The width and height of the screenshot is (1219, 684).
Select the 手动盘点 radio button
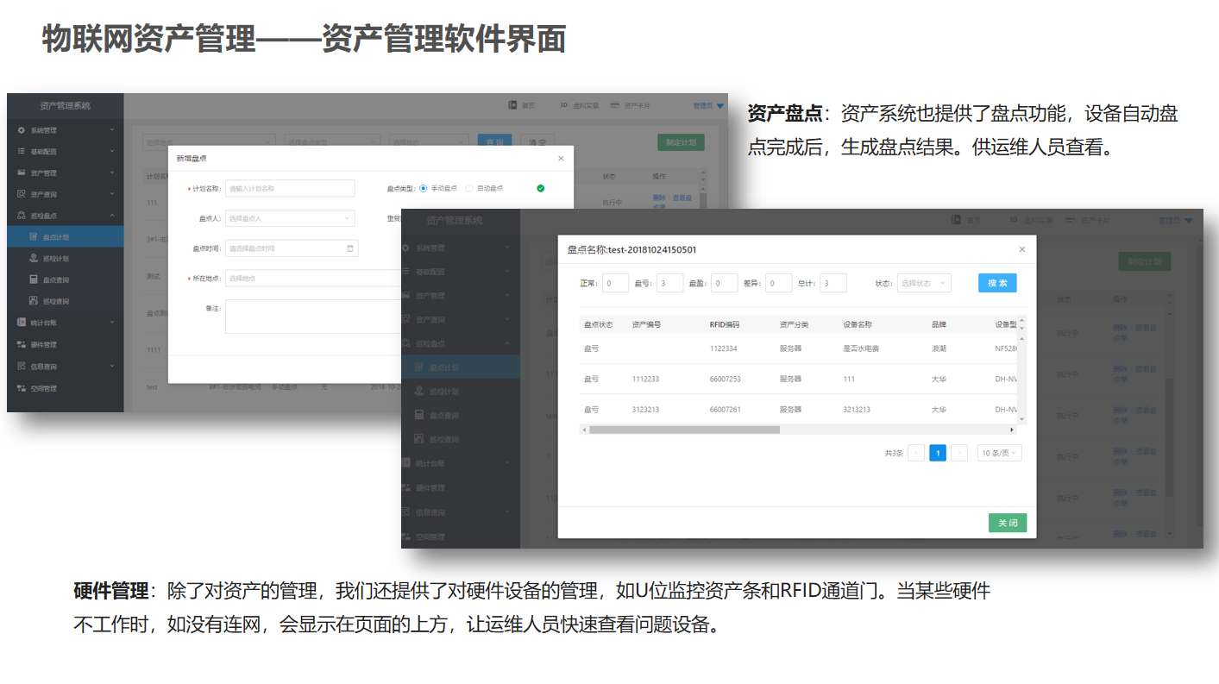tap(423, 188)
